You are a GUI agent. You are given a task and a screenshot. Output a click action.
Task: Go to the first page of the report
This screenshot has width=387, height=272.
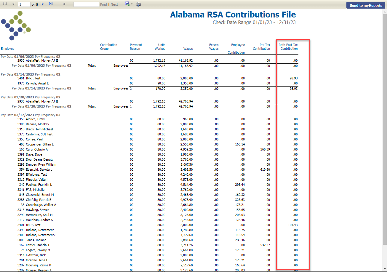click(5, 4)
